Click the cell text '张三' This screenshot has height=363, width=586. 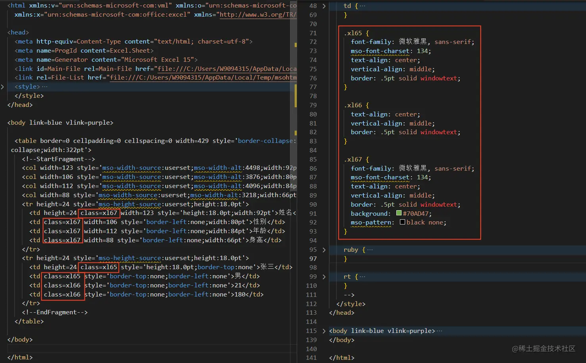pos(267,267)
